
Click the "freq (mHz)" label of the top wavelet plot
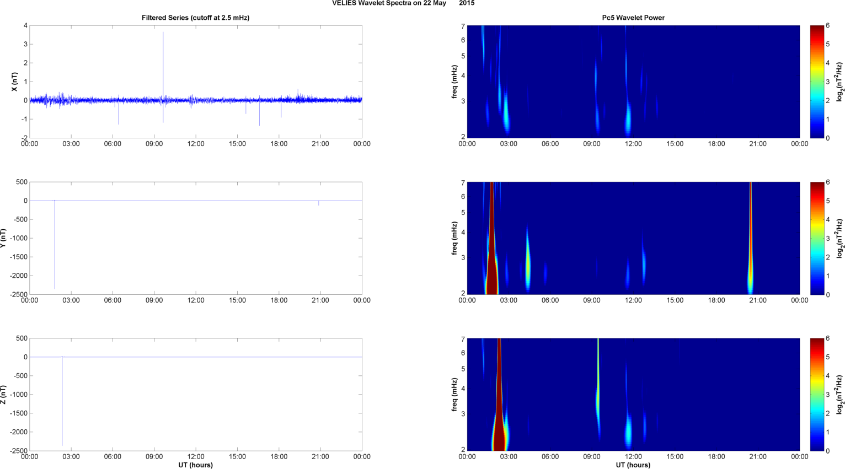tap(454, 82)
